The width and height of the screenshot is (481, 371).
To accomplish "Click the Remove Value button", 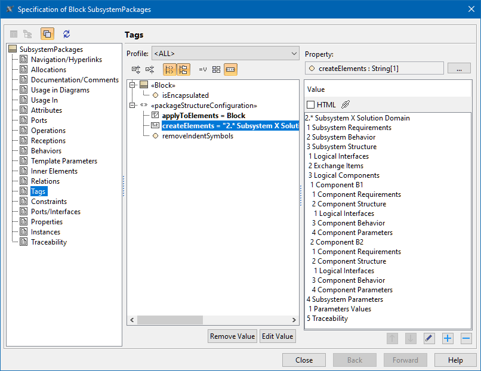I will (232, 336).
